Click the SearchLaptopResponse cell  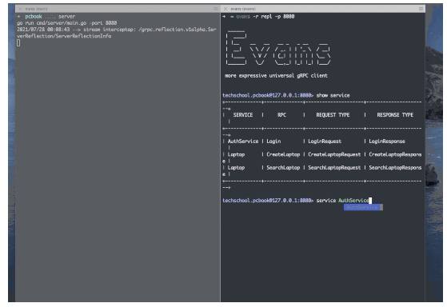pyautogui.click(x=395, y=168)
